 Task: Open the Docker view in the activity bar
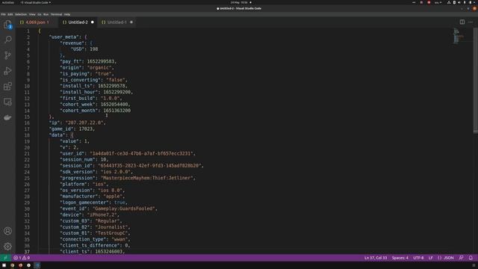[8, 117]
